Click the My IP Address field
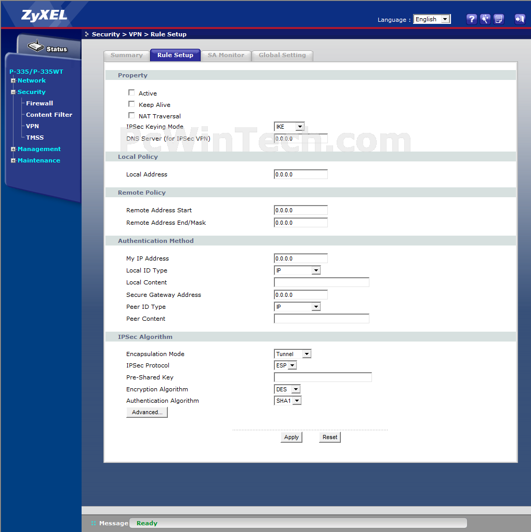The height and width of the screenshot is (532, 531). pyautogui.click(x=301, y=258)
